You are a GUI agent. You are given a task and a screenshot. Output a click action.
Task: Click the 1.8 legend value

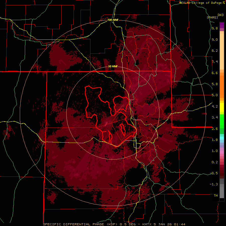coord(215,140)
